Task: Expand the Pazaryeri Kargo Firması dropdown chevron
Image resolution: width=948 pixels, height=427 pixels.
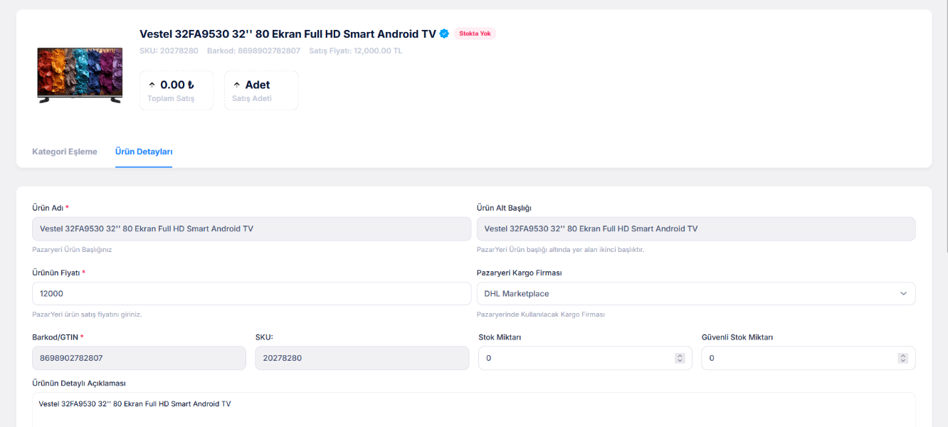Action: [x=903, y=293]
